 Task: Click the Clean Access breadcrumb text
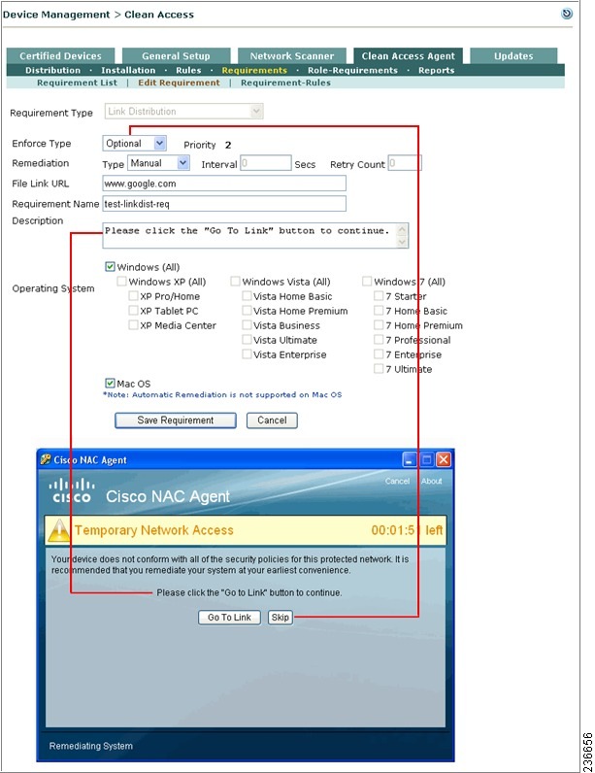pyautogui.click(x=159, y=15)
